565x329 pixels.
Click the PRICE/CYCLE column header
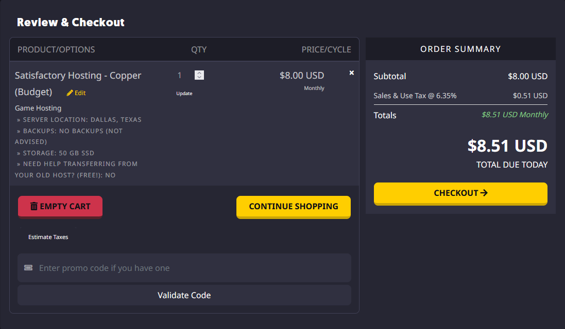[x=326, y=50]
